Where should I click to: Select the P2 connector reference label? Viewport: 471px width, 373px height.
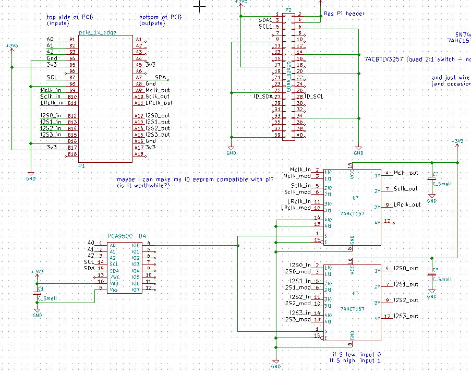(288, 10)
